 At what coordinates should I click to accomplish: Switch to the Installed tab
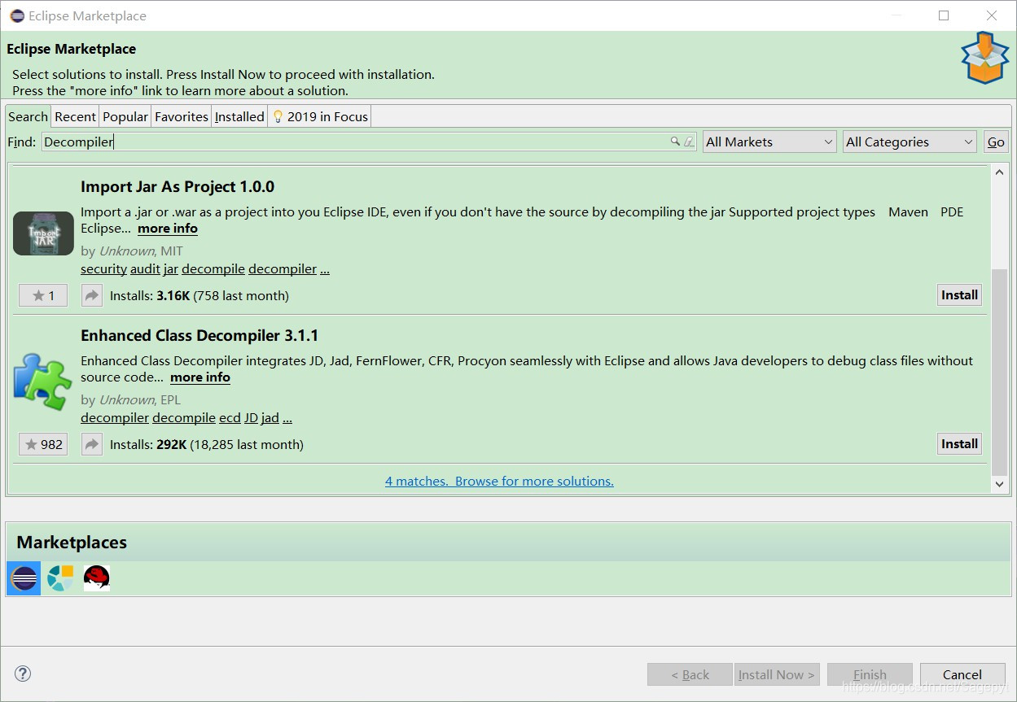[x=239, y=116]
